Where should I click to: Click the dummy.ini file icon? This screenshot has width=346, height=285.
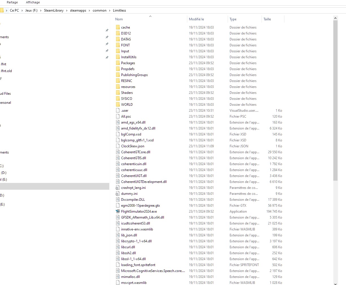[118, 194]
